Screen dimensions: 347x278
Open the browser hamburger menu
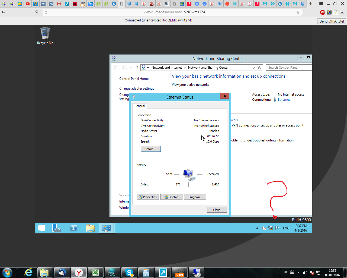coord(321,4)
